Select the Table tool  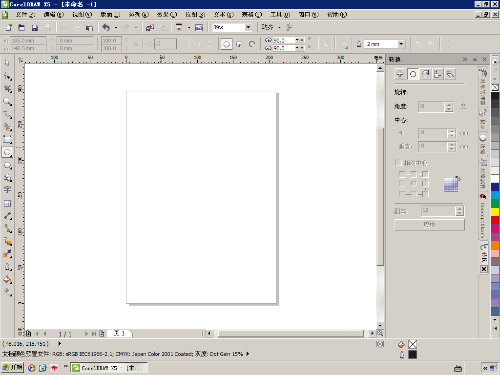coord(7,203)
